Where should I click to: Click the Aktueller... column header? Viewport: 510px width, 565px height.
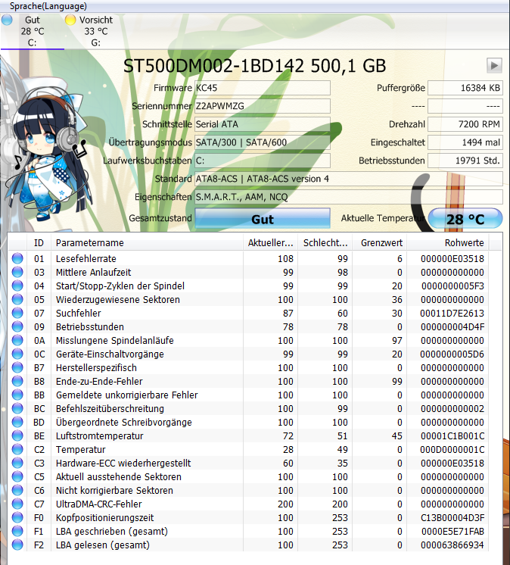pos(270,243)
